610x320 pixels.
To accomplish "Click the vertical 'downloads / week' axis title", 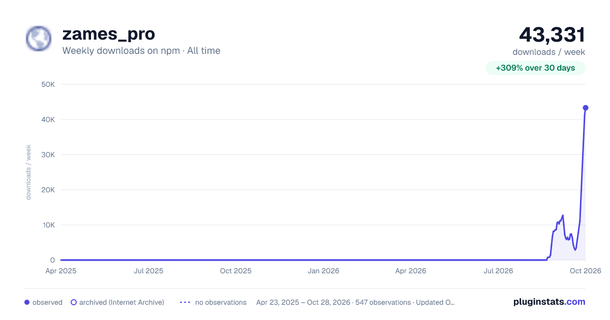I will [x=28, y=172].
